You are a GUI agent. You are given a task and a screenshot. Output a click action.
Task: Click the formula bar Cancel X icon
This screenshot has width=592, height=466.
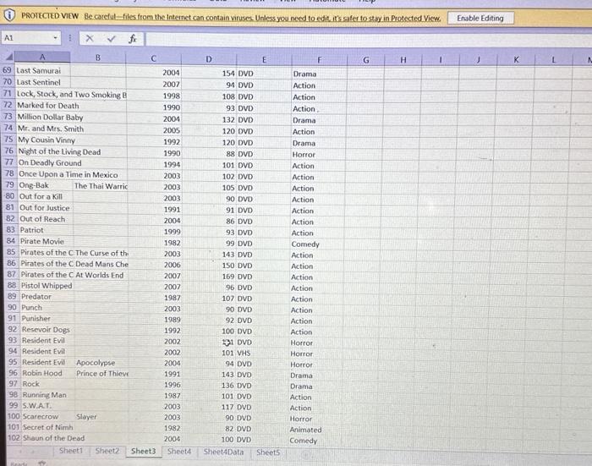(x=90, y=38)
